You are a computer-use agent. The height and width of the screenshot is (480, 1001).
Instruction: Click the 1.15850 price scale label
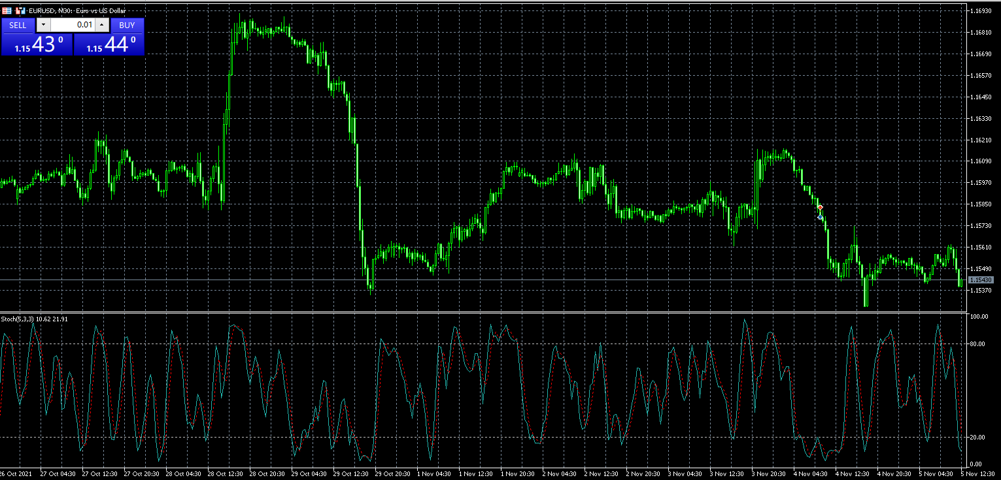point(981,204)
